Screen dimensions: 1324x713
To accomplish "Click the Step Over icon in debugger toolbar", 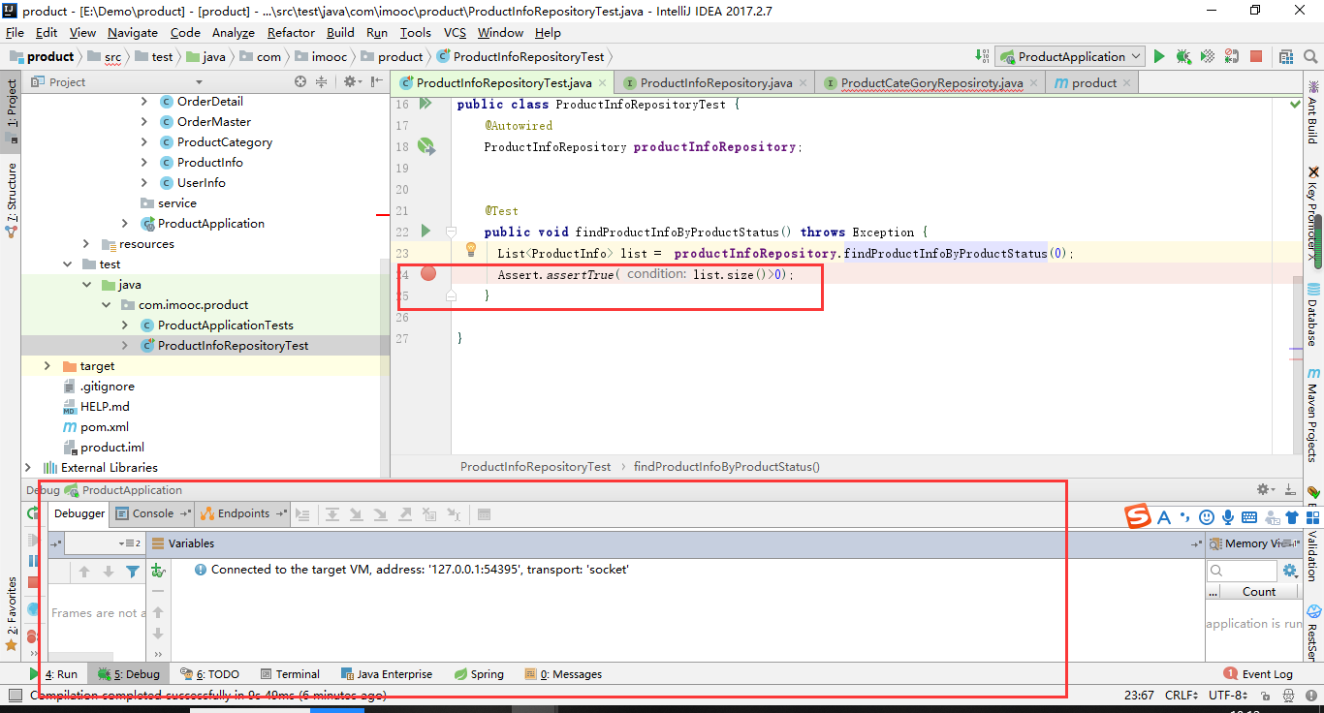I will tap(331, 514).
